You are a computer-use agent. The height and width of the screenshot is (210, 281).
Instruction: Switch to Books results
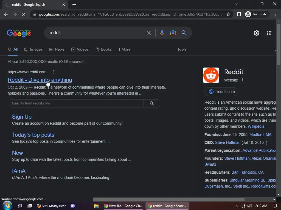[x=103, y=49]
